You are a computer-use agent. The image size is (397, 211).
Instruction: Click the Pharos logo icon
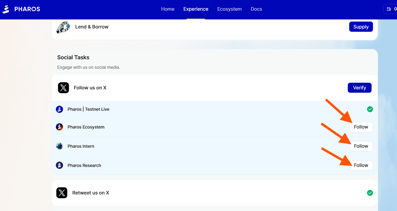pos(6,9)
